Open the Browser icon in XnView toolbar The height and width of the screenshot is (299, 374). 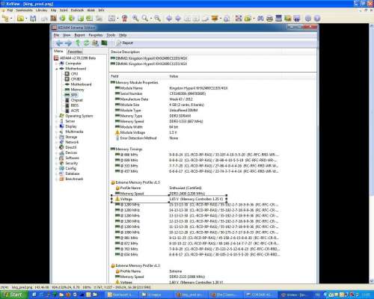point(5,18)
